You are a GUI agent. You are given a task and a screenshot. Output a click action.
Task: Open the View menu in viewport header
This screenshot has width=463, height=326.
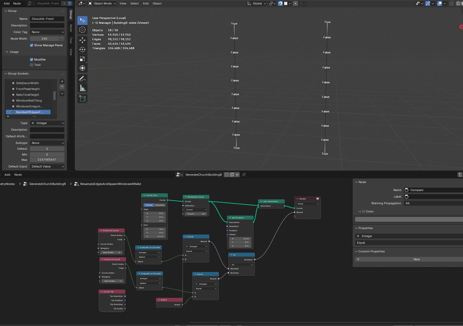[123, 3]
